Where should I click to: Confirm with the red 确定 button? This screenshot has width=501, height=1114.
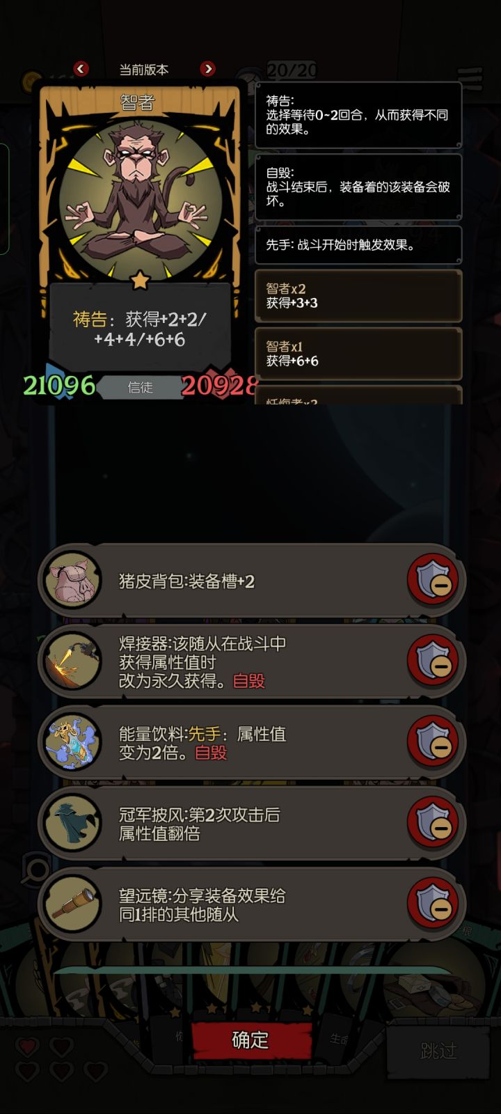coord(250,1040)
